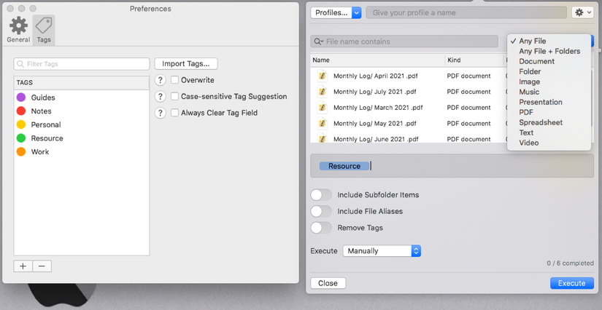This screenshot has height=310, width=602.
Task: Click the File name contains field
Action: pos(404,41)
